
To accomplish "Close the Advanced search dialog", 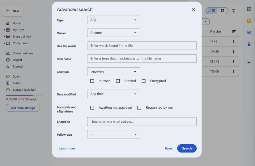I will click(x=193, y=10).
